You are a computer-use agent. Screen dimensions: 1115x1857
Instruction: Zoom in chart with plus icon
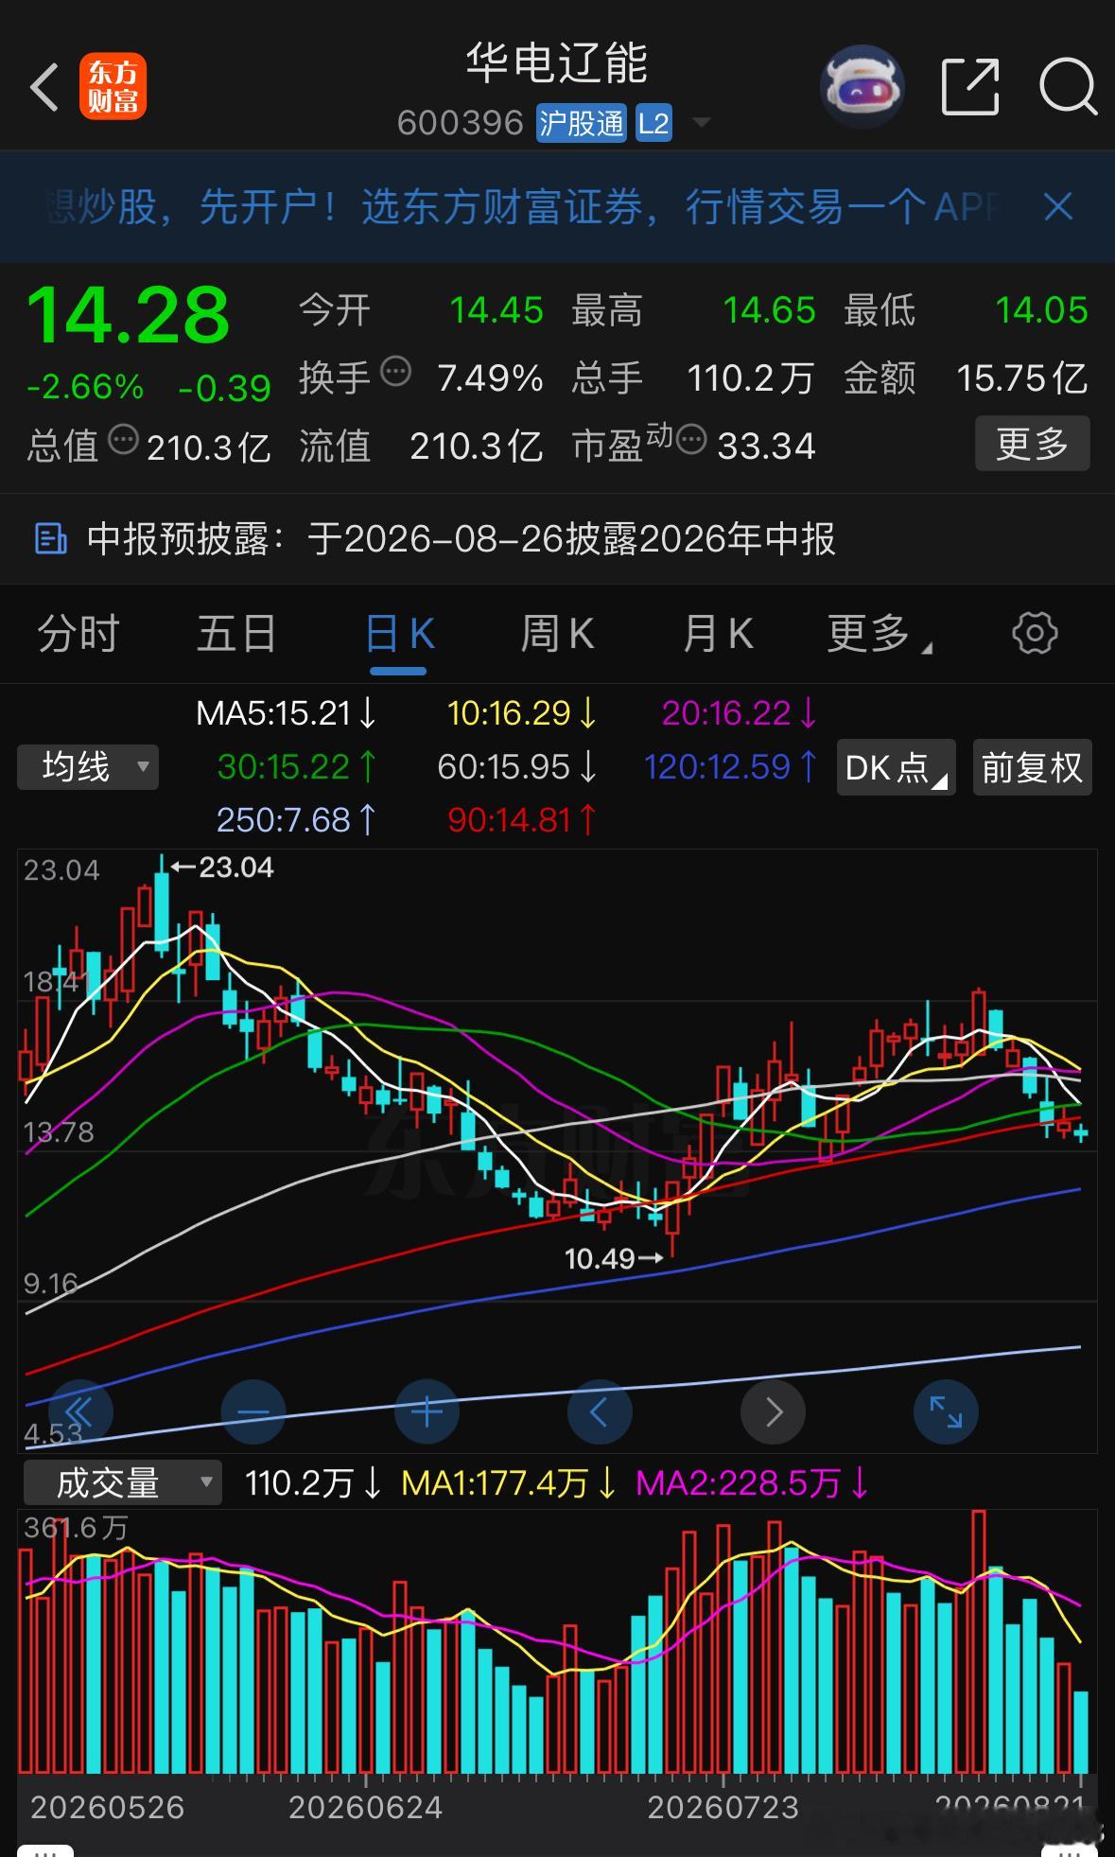click(427, 1412)
